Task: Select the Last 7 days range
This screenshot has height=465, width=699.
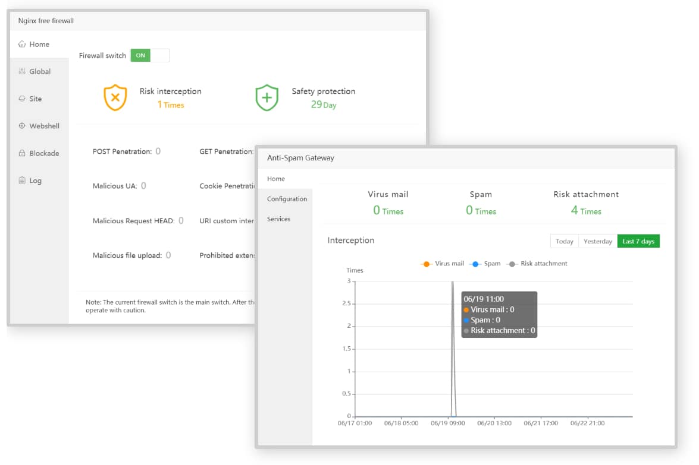Action: [638, 241]
